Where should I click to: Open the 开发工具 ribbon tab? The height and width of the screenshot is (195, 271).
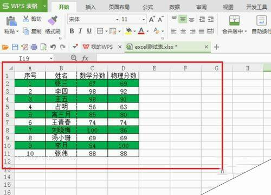pyautogui.click(x=256, y=7)
